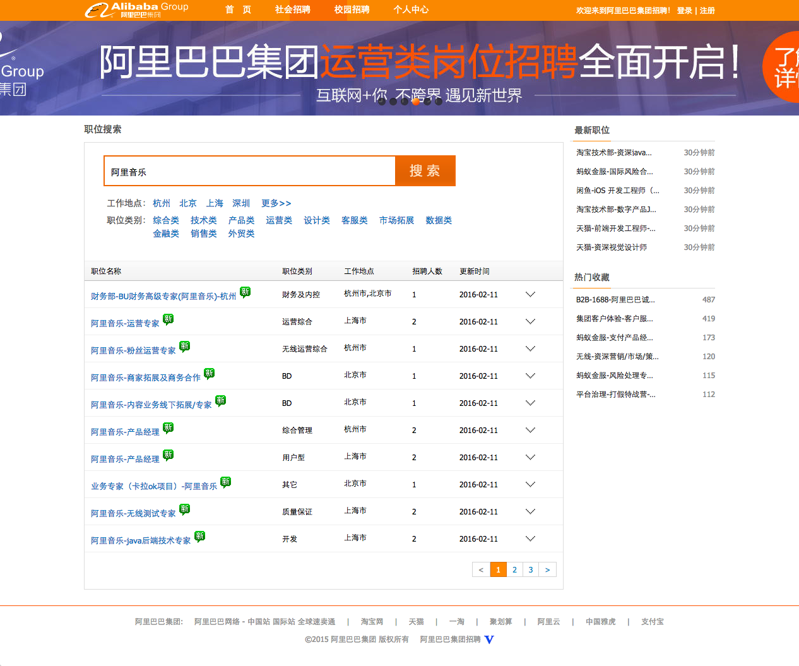This screenshot has width=799, height=666.
Task: Select the 市场拓展 job category
Action: 397,220
